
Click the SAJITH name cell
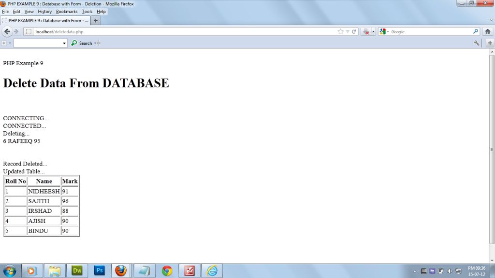(44, 201)
